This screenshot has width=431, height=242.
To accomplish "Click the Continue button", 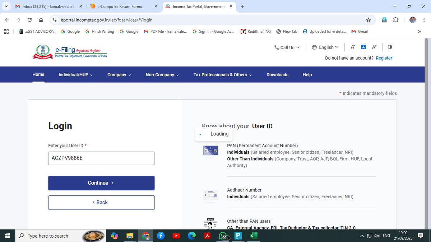I will tap(101, 183).
